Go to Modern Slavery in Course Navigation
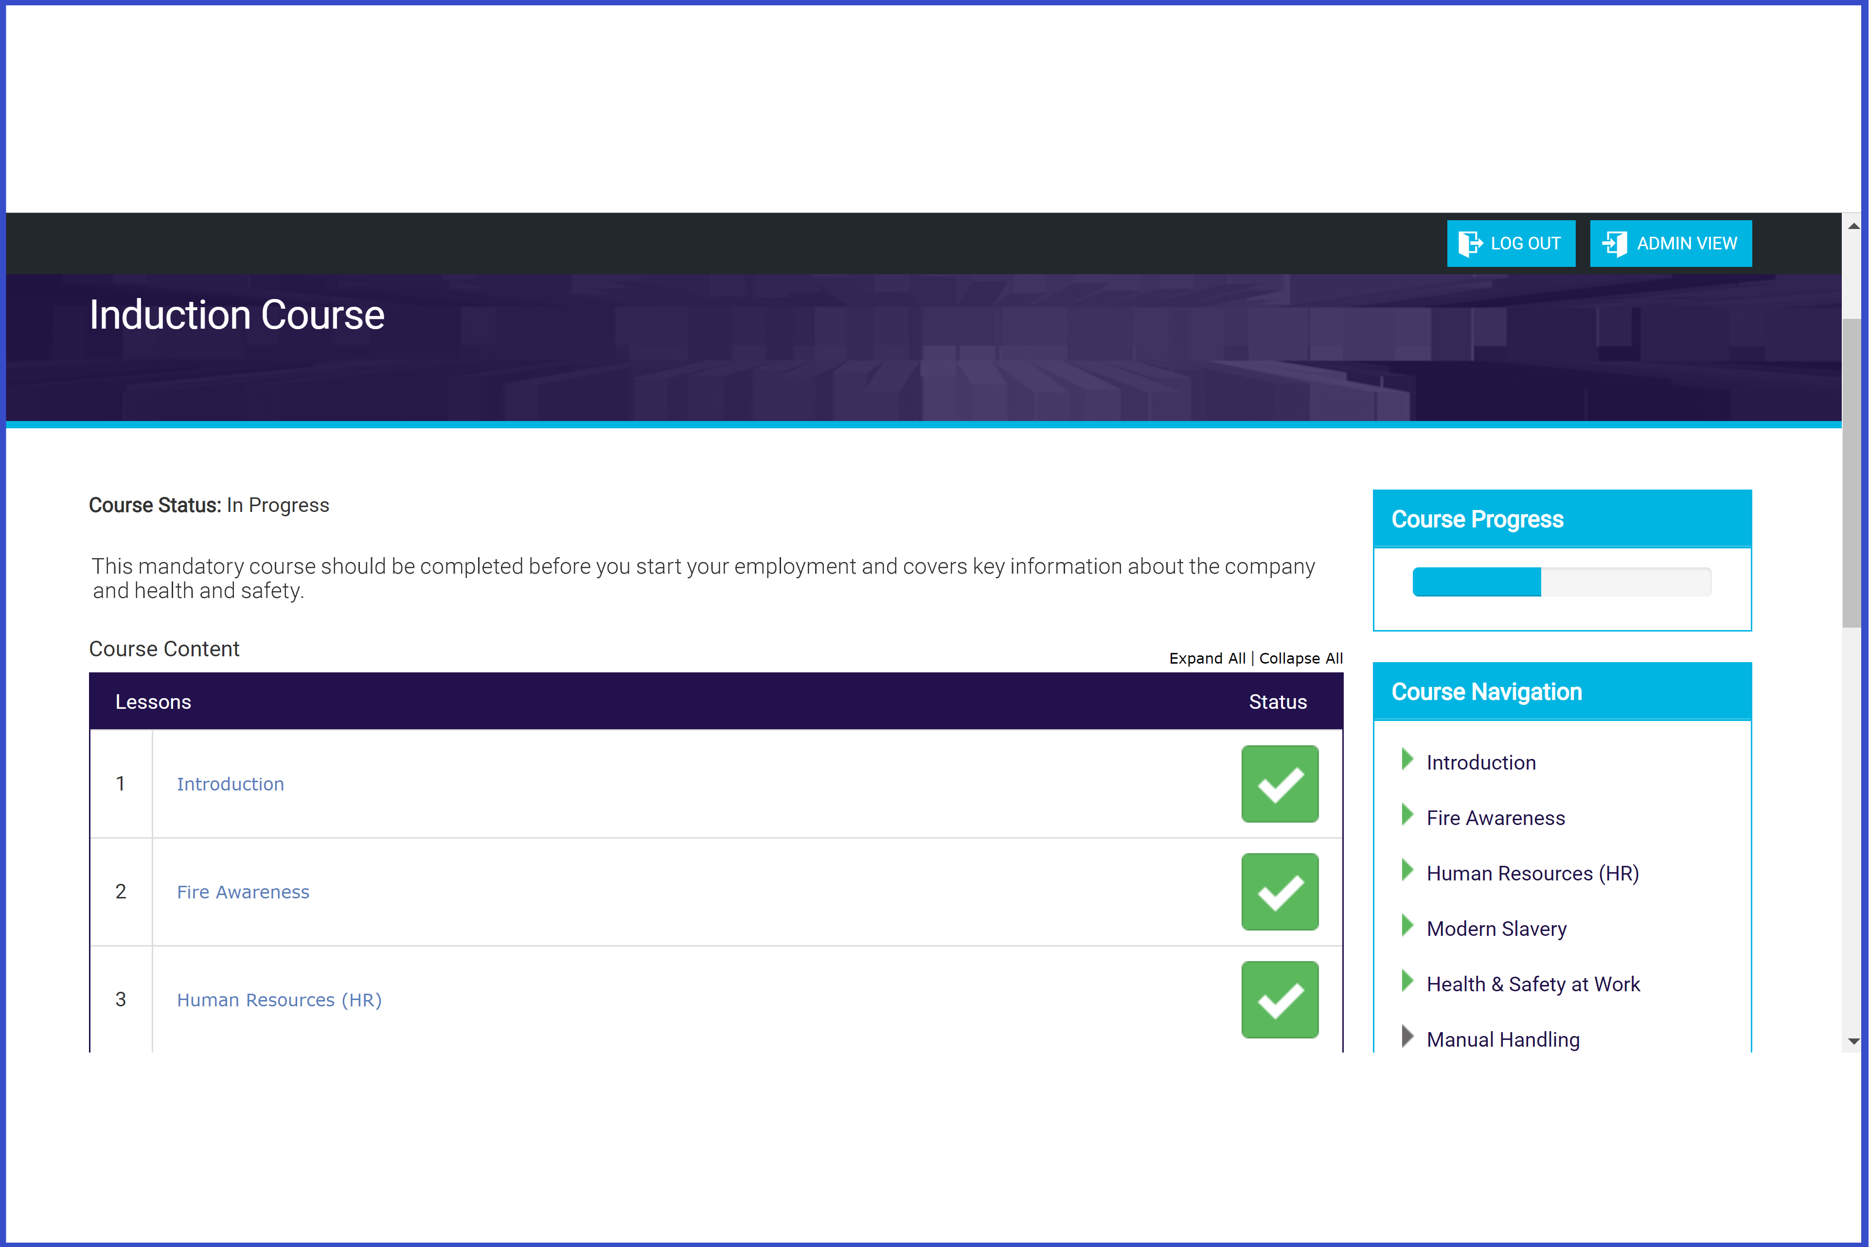 pyautogui.click(x=1496, y=929)
